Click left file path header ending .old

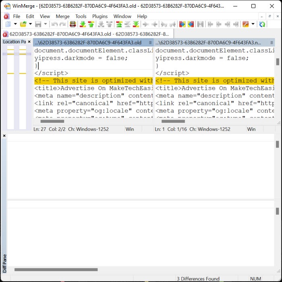point(88,43)
